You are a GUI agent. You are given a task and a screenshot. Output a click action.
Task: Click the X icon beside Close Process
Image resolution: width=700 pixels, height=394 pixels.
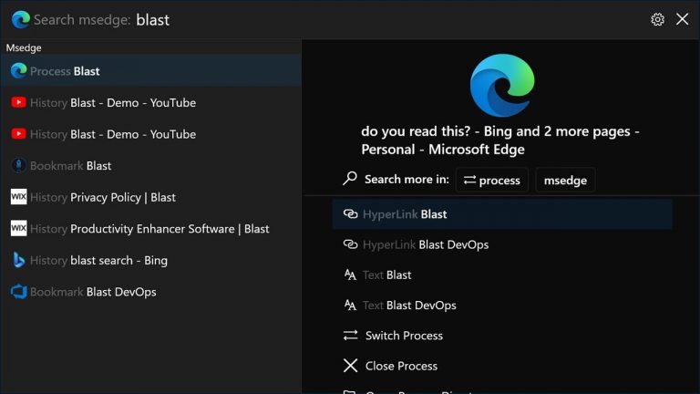tap(350, 366)
